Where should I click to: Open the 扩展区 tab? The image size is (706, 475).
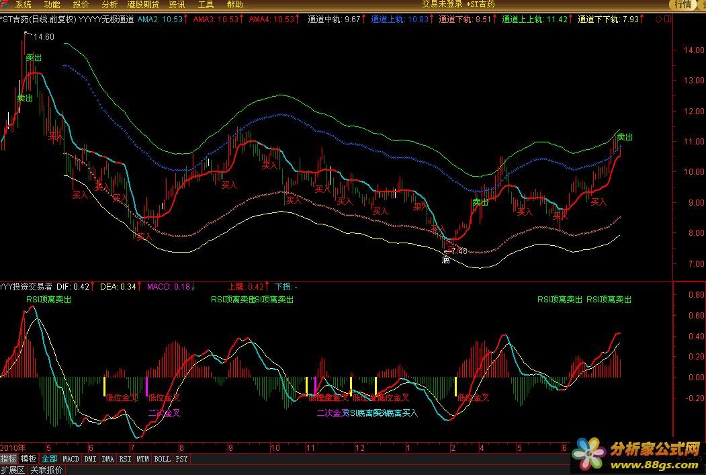pos(13,470)
